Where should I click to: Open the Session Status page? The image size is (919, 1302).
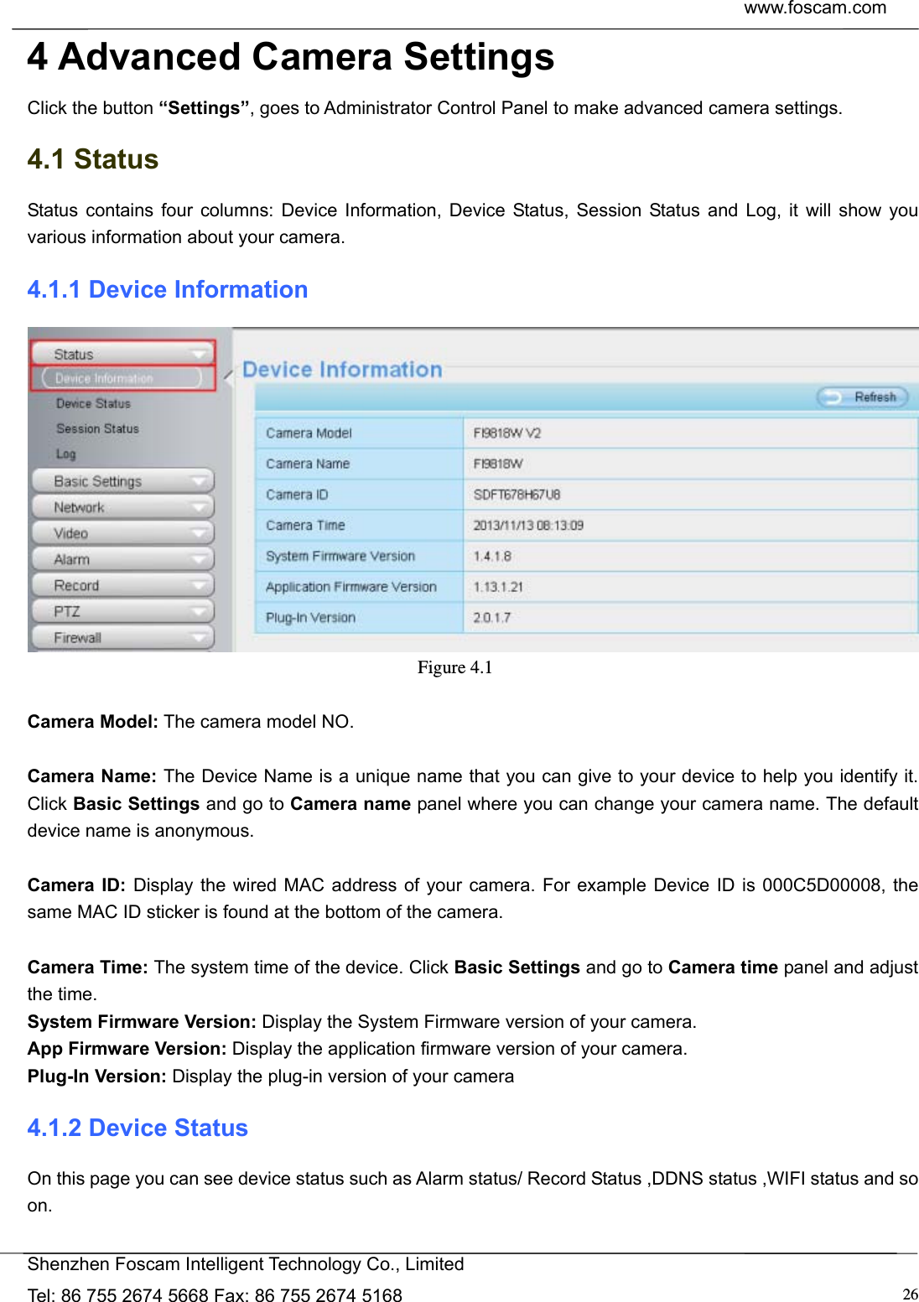tap(97, 428)
